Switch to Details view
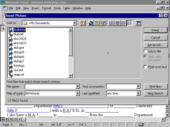170x127 pixels. [117, 23]
